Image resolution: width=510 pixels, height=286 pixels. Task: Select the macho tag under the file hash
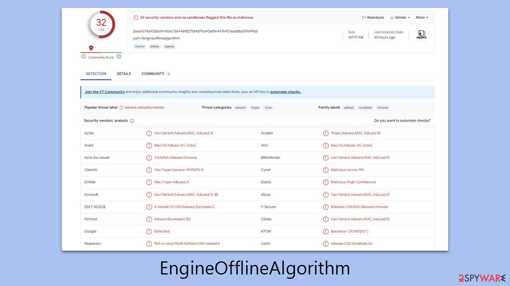tap(139, 46)
